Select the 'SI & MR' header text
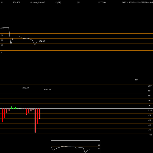 [16, 2]
